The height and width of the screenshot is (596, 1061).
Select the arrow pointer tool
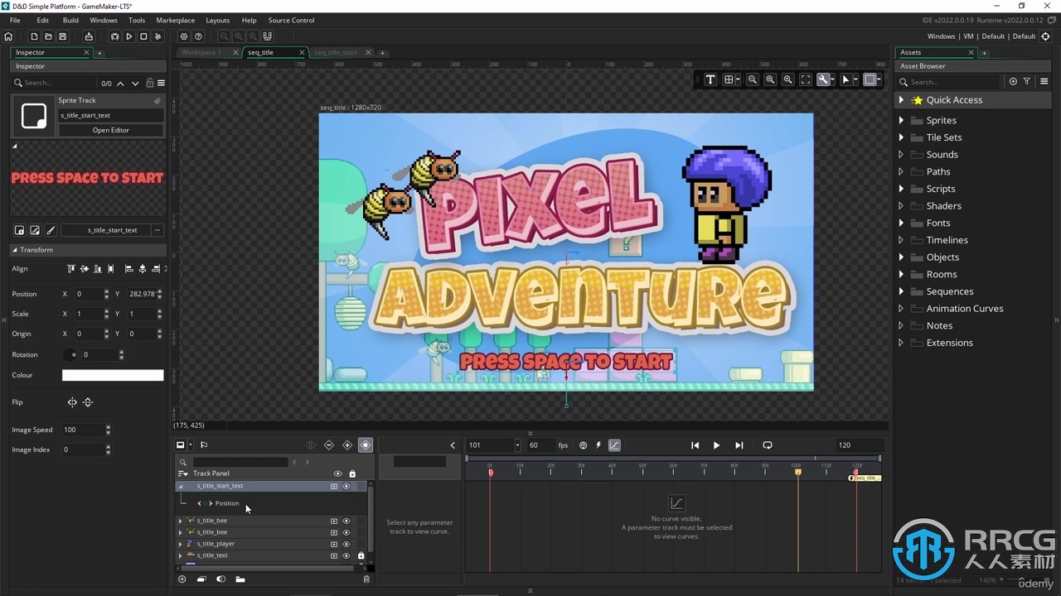pyautogui.click(x=845, y=79)
